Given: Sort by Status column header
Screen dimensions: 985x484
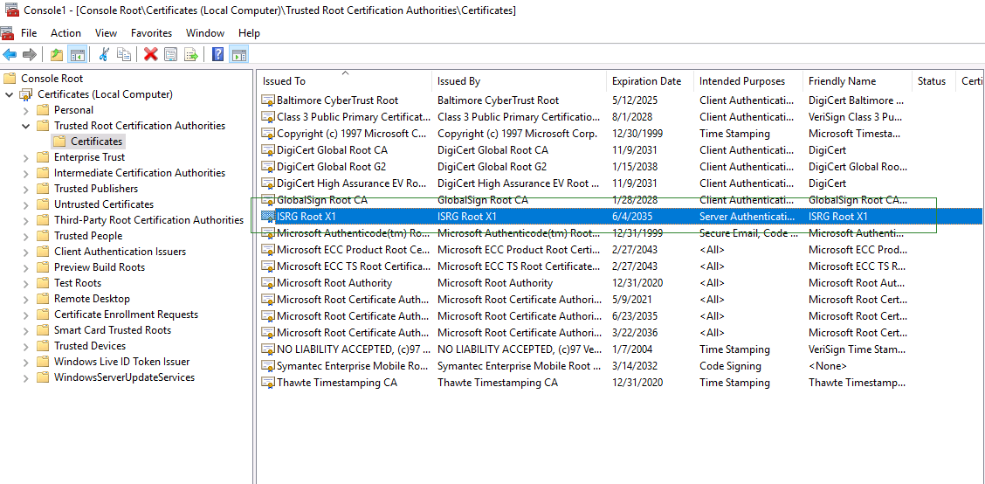Looking at the screenshot, I should (x=933, y=81).
